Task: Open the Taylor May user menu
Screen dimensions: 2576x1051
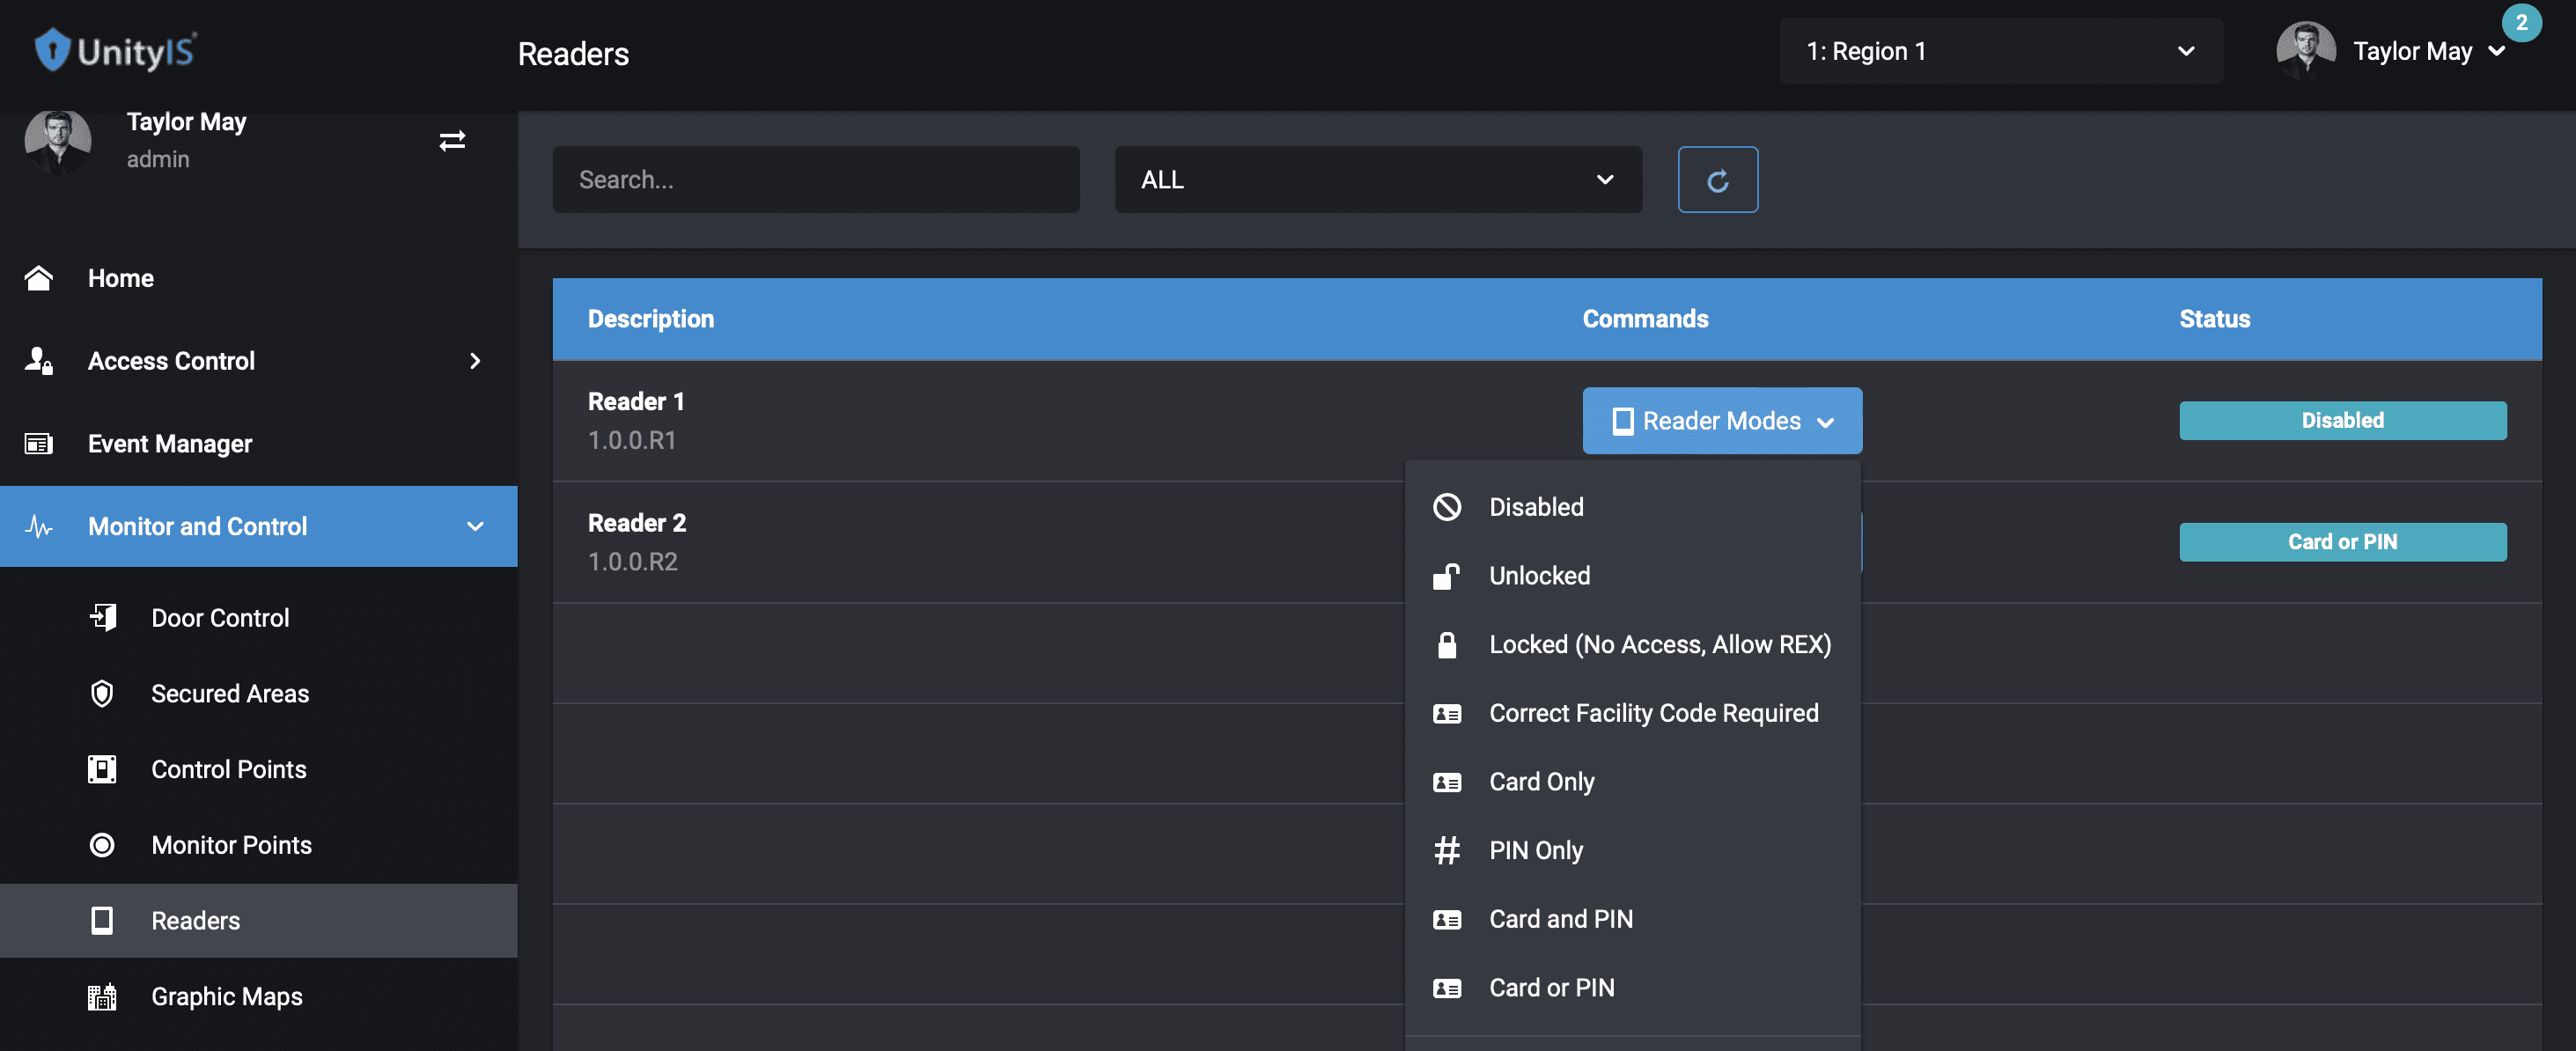Action: (2392, 51)
